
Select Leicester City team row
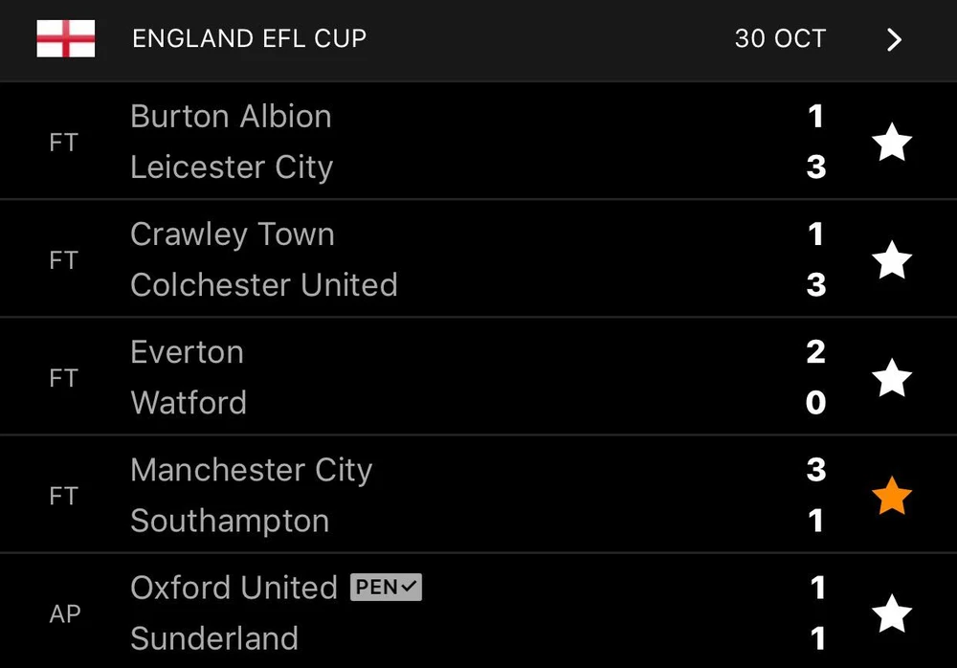pyautogui.click(x=232, y=167)
